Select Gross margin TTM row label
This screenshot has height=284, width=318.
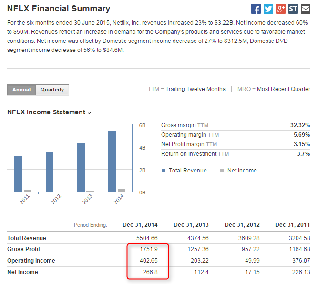pos(185,125)
